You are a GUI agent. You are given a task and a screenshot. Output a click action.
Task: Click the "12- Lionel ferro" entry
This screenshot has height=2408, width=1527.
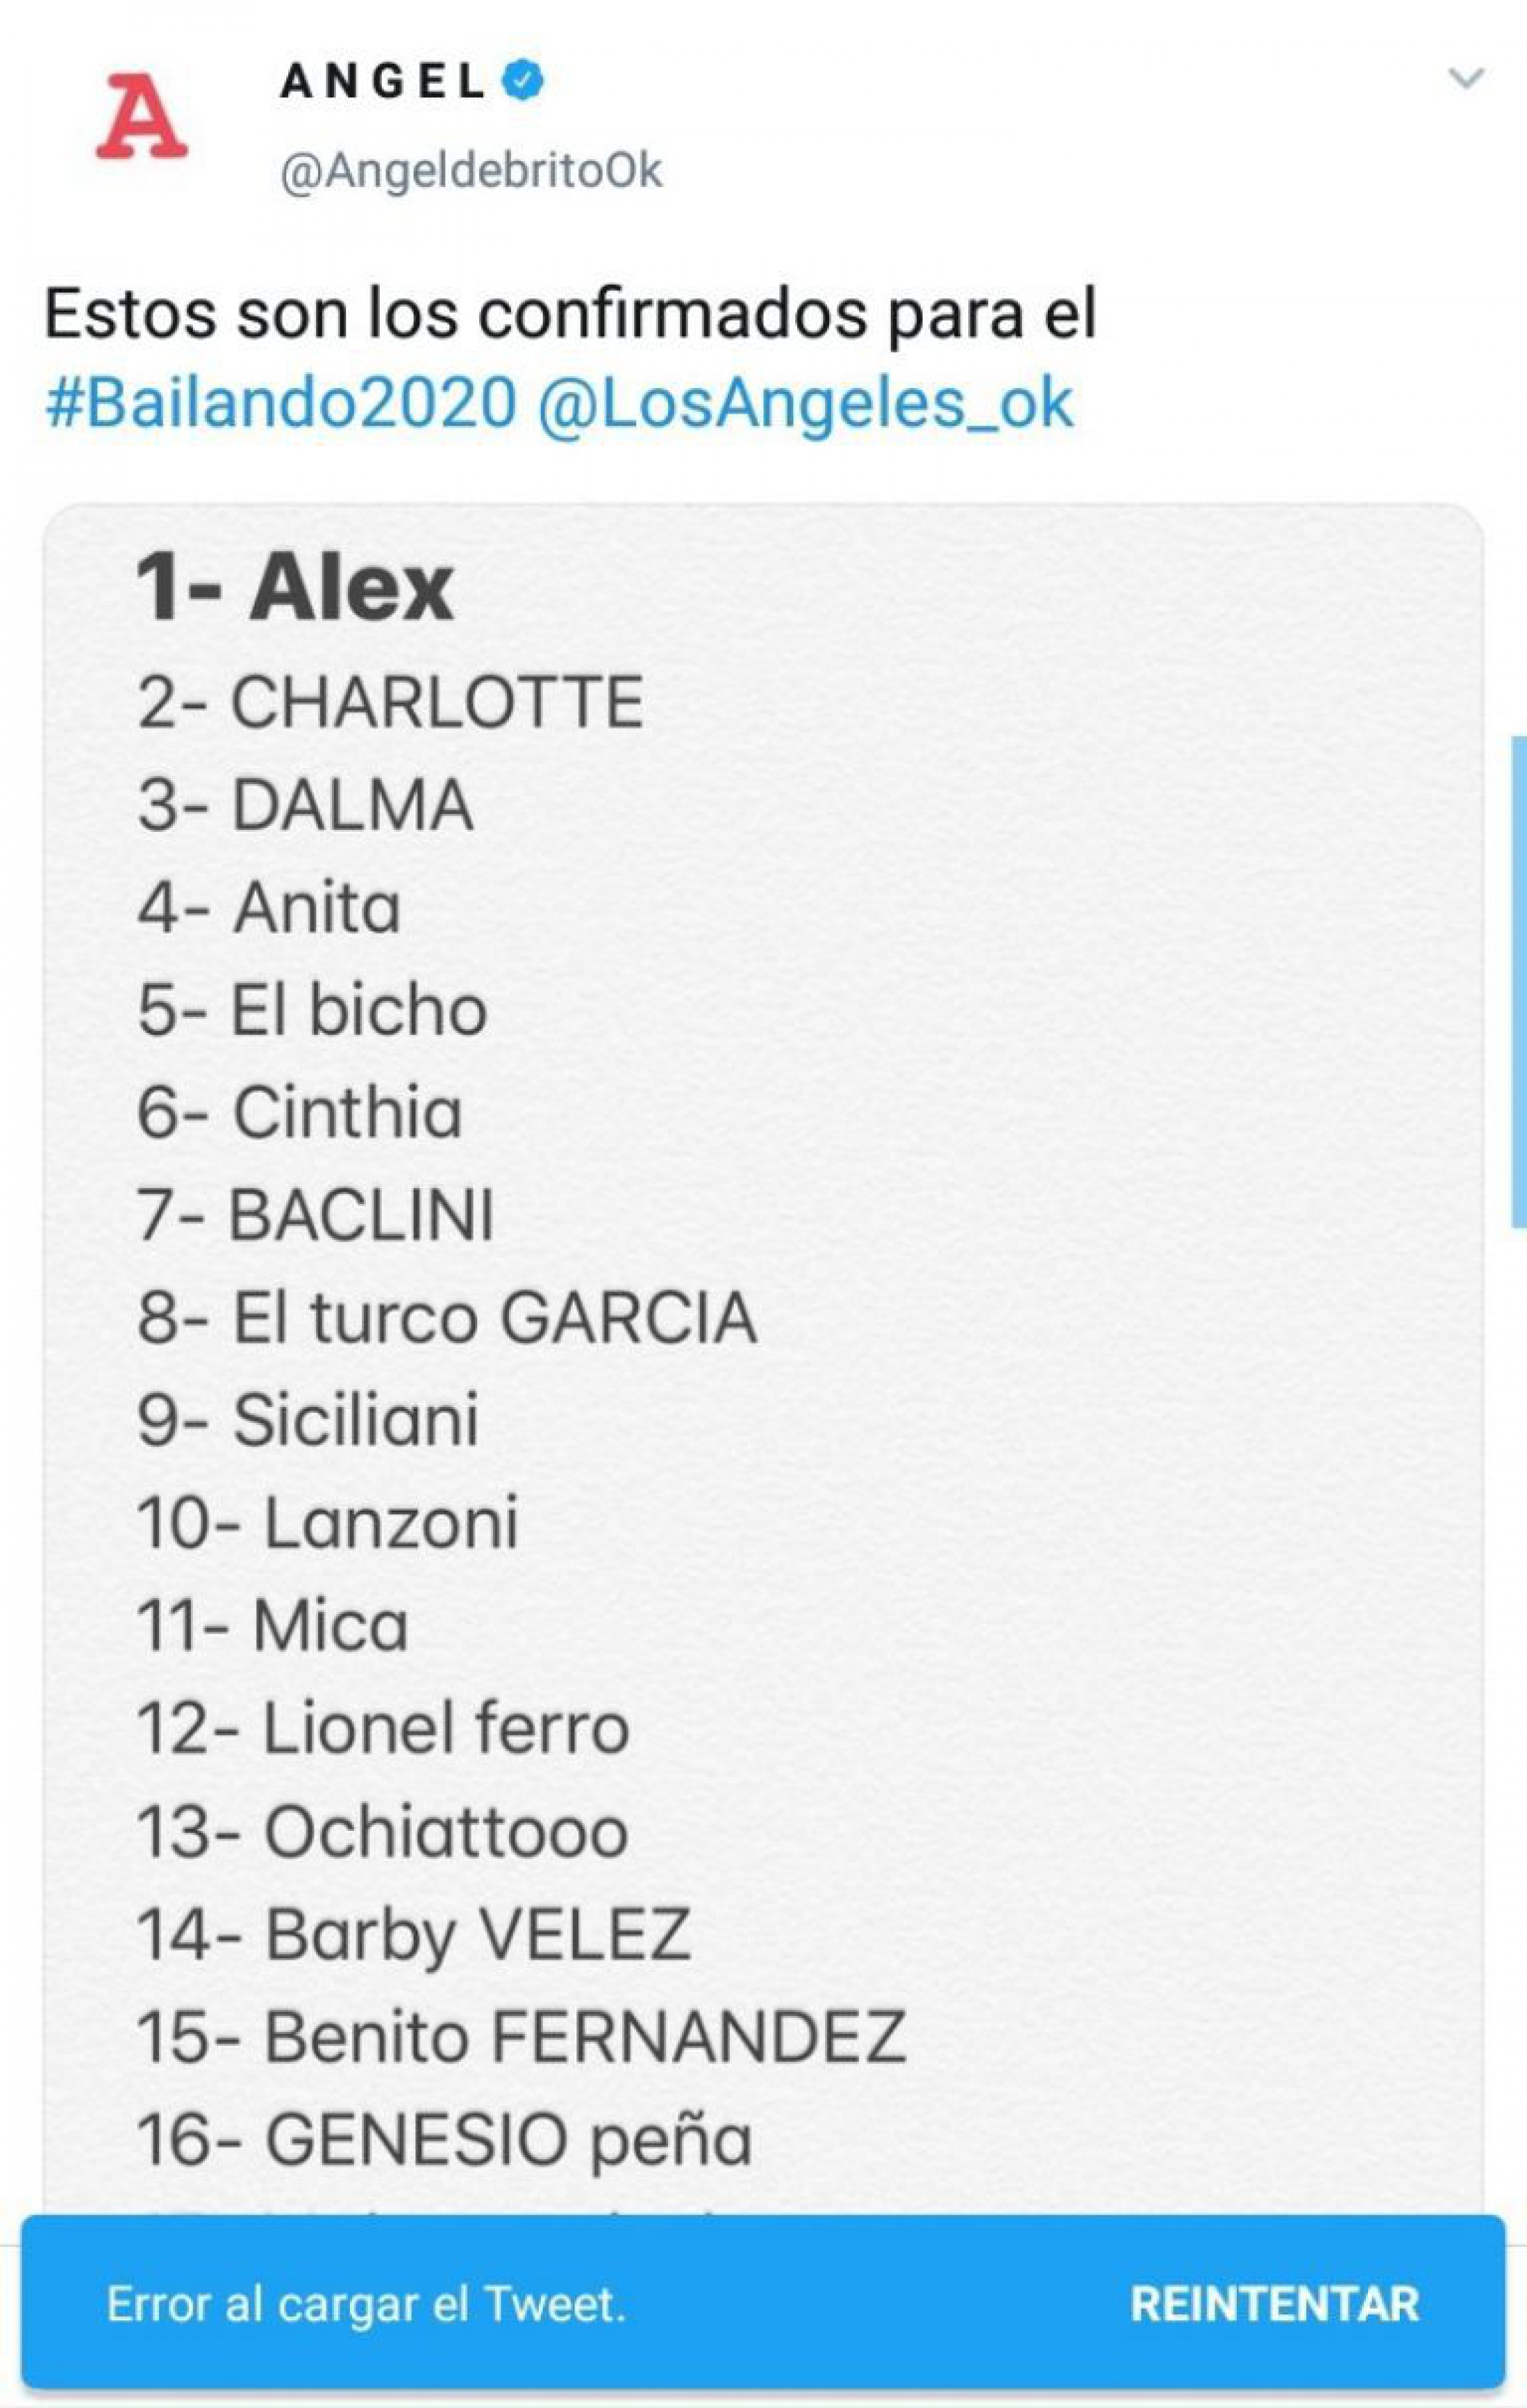[382, 1728]
